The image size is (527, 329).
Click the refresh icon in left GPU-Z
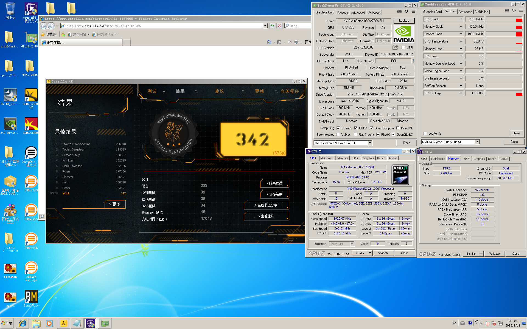(406, 11)
